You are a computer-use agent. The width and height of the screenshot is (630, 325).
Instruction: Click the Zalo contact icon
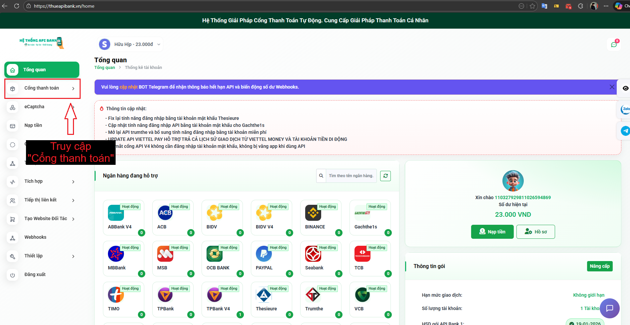pyautogui.click(x=625, y=109)
